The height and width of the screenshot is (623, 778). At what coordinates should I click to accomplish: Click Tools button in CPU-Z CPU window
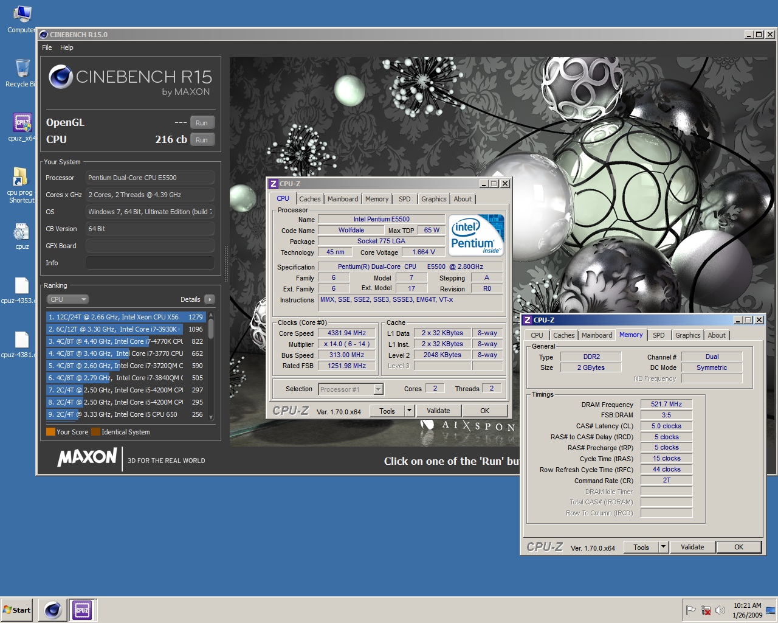pyautogui.click(x=387, y=411)
